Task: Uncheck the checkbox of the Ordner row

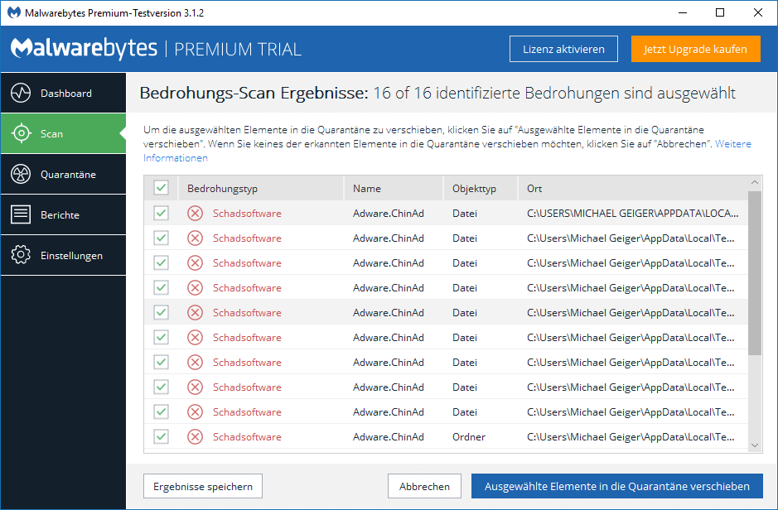Action: click(x=162, y=436)
